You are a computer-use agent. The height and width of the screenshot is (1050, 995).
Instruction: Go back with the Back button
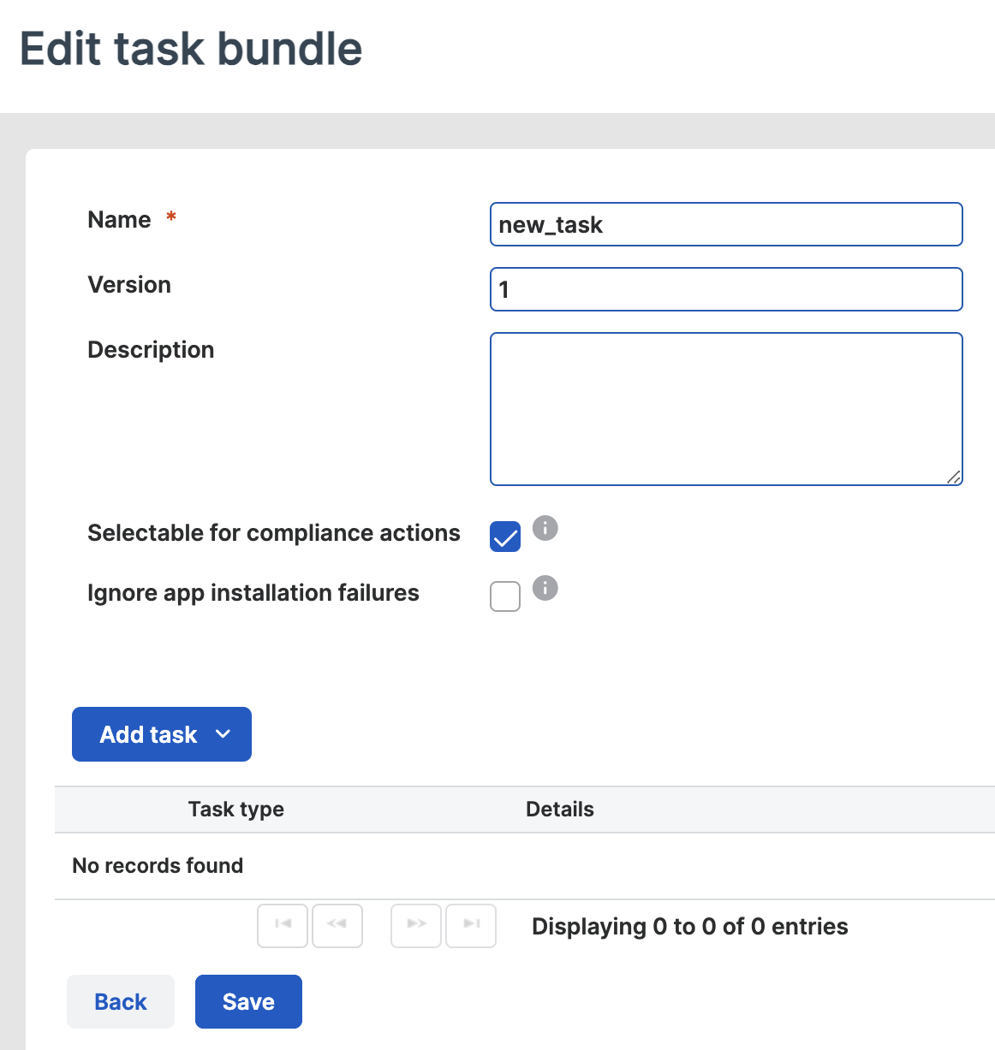coord(120,1001)
